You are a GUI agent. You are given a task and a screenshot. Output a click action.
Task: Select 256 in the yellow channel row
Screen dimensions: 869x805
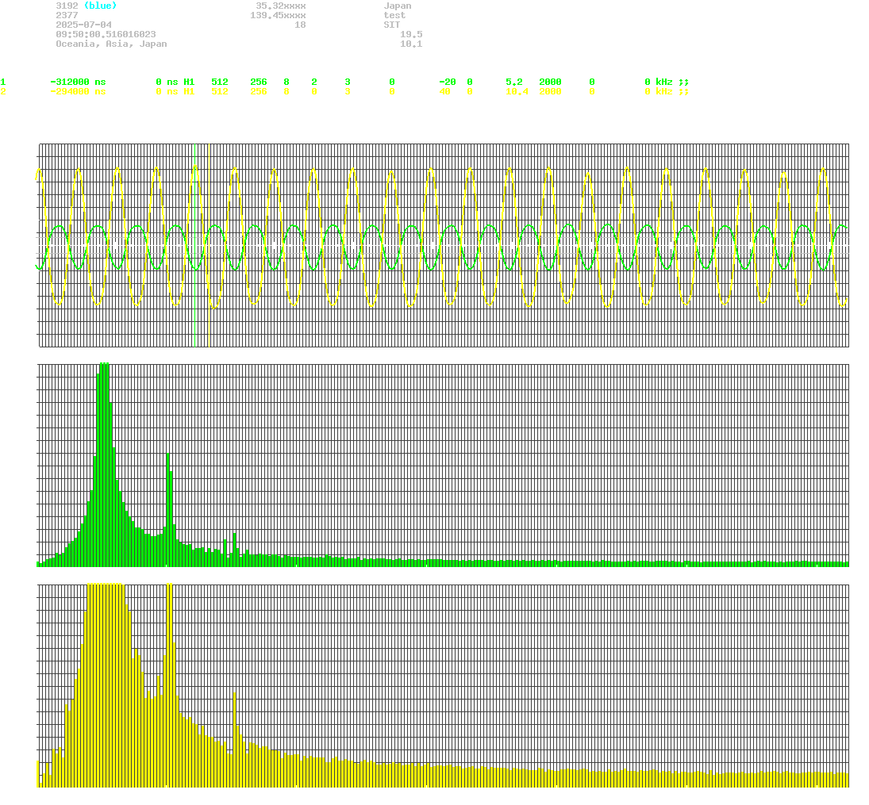[x=259, y=91]
